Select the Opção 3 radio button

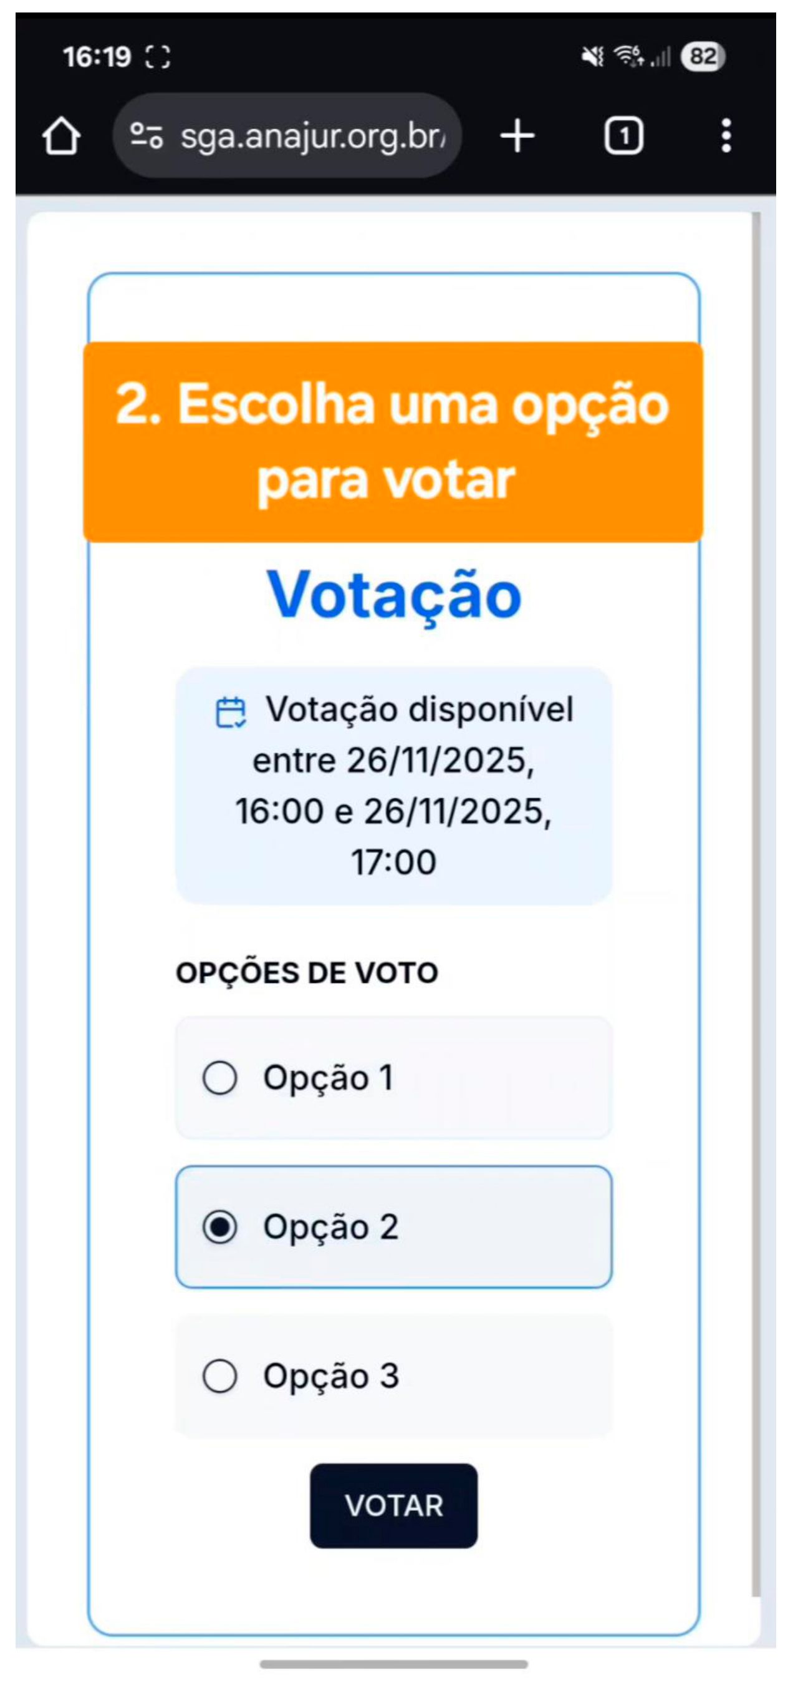point(219,1376)
